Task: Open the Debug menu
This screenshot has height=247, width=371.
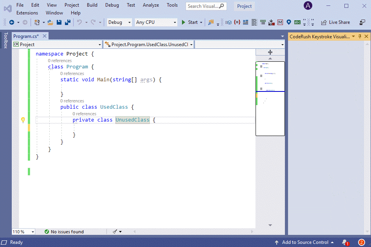Action: tap(112, 5)
